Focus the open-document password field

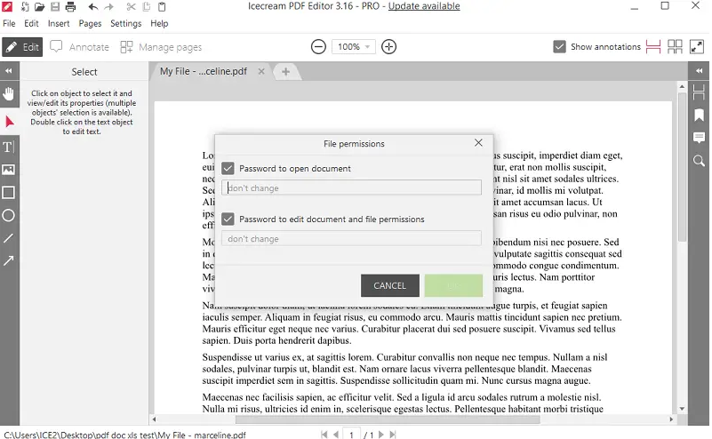point(351,188)
